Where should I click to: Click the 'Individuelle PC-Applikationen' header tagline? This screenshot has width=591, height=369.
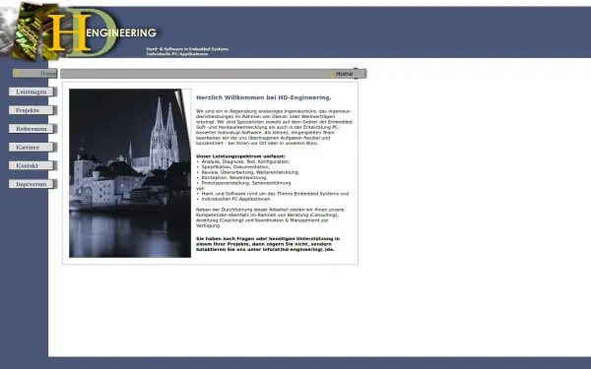176,54
